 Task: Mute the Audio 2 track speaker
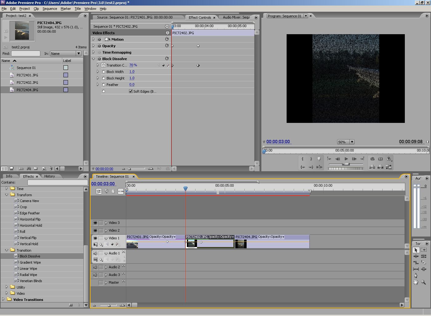95,267
